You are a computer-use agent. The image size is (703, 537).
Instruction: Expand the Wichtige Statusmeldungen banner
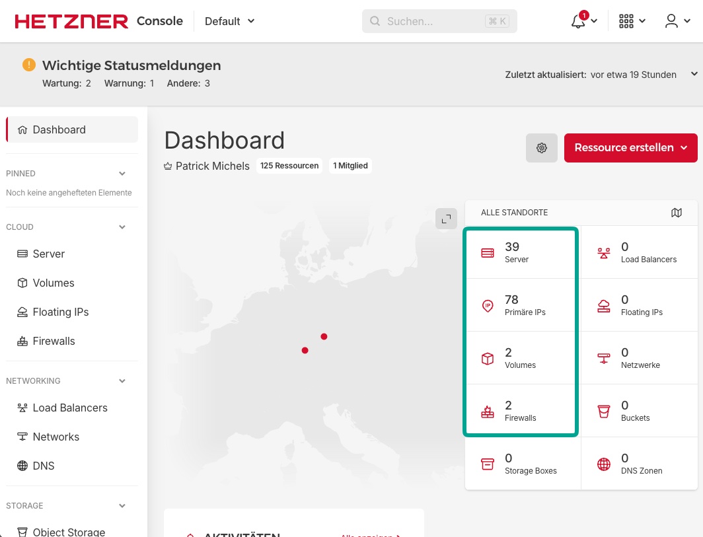point(694,74)
